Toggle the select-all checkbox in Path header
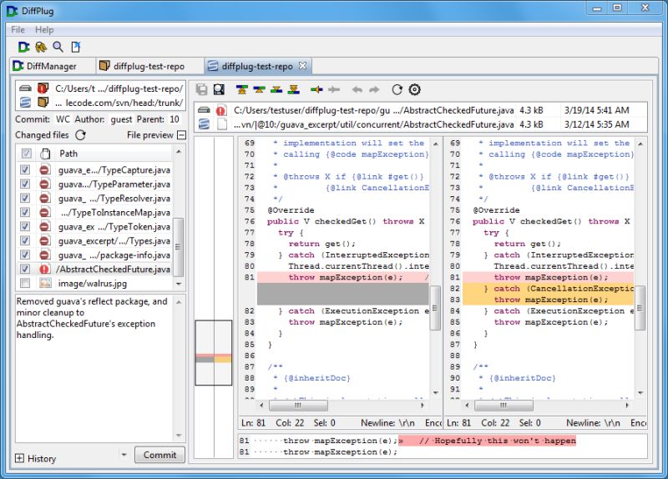Image resolution: width=668 pixels, height=479 pixels. pos(26,154)
